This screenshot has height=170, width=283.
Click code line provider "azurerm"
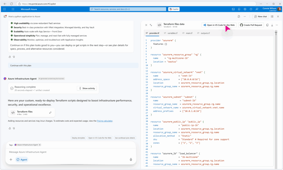(163, 40)
